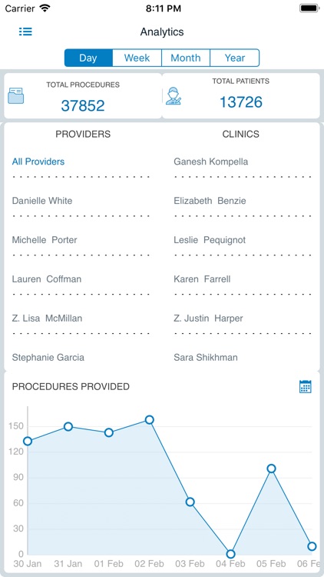This screenshot has width=324, height=577.
Task: Pick clinic Ganesh Kompella
Action: coord(211,162)
